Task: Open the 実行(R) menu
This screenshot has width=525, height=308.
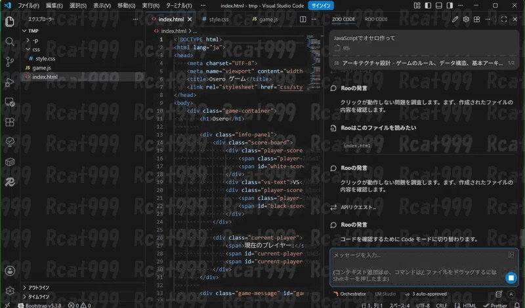Action: point(151,5)
